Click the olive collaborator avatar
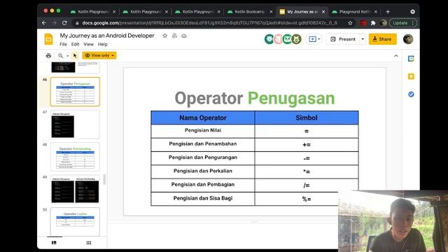This screenshot has width=448, height=252. coord(296,39)
